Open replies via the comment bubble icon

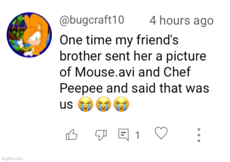click(x=123, y=135)
